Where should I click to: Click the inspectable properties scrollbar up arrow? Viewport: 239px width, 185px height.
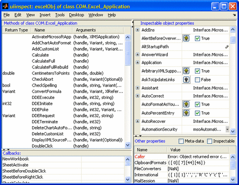click(233, 30)
